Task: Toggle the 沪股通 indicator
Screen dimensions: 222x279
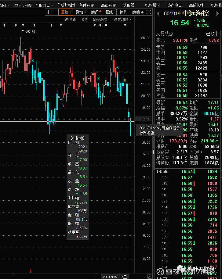Action: point(70,20)
